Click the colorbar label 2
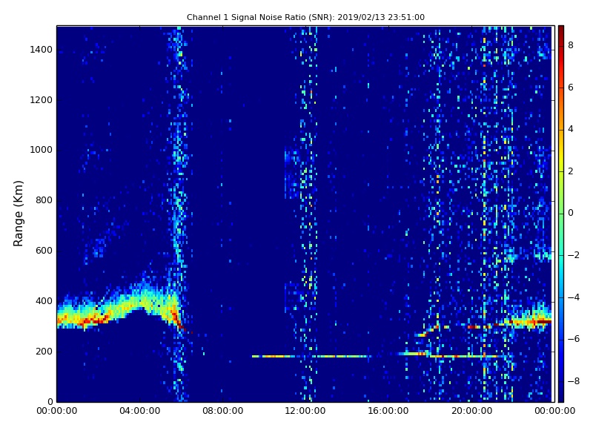Image resolution: width=593 pixels, height=445 pixels. pos(571,171)
